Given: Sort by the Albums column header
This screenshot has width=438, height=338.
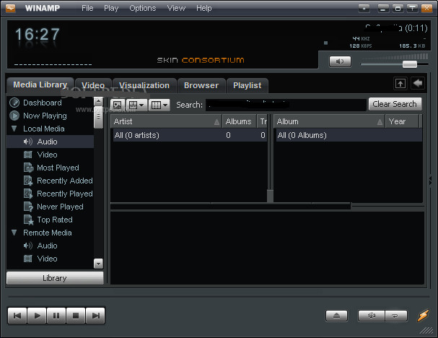Looking at the screenshot, I should pos(239,121).
